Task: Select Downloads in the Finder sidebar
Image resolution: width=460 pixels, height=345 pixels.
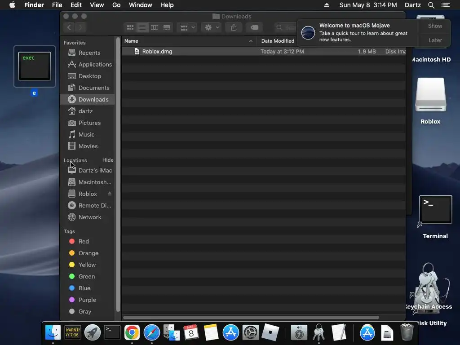Action: tap(87, 99)
